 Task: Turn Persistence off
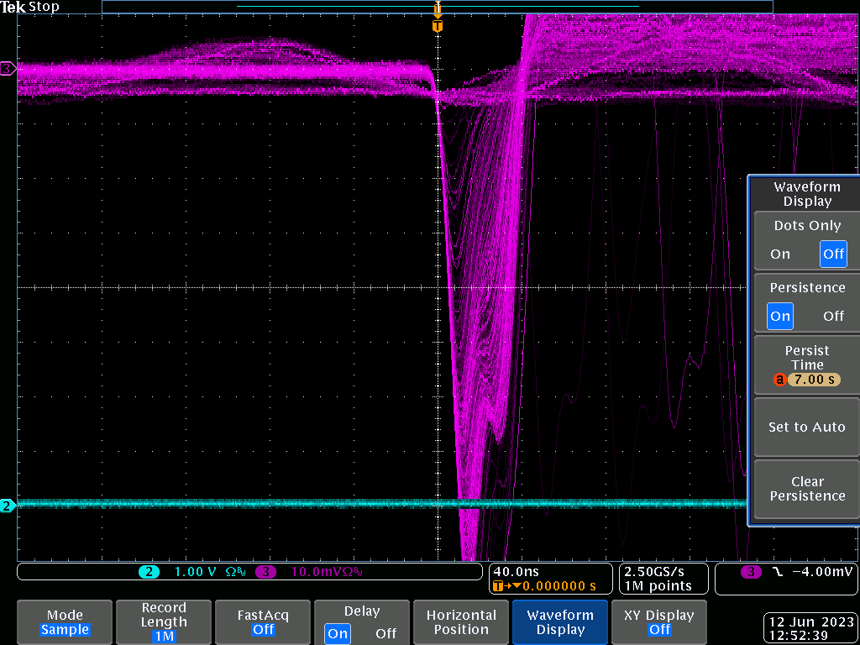(833, 316)
